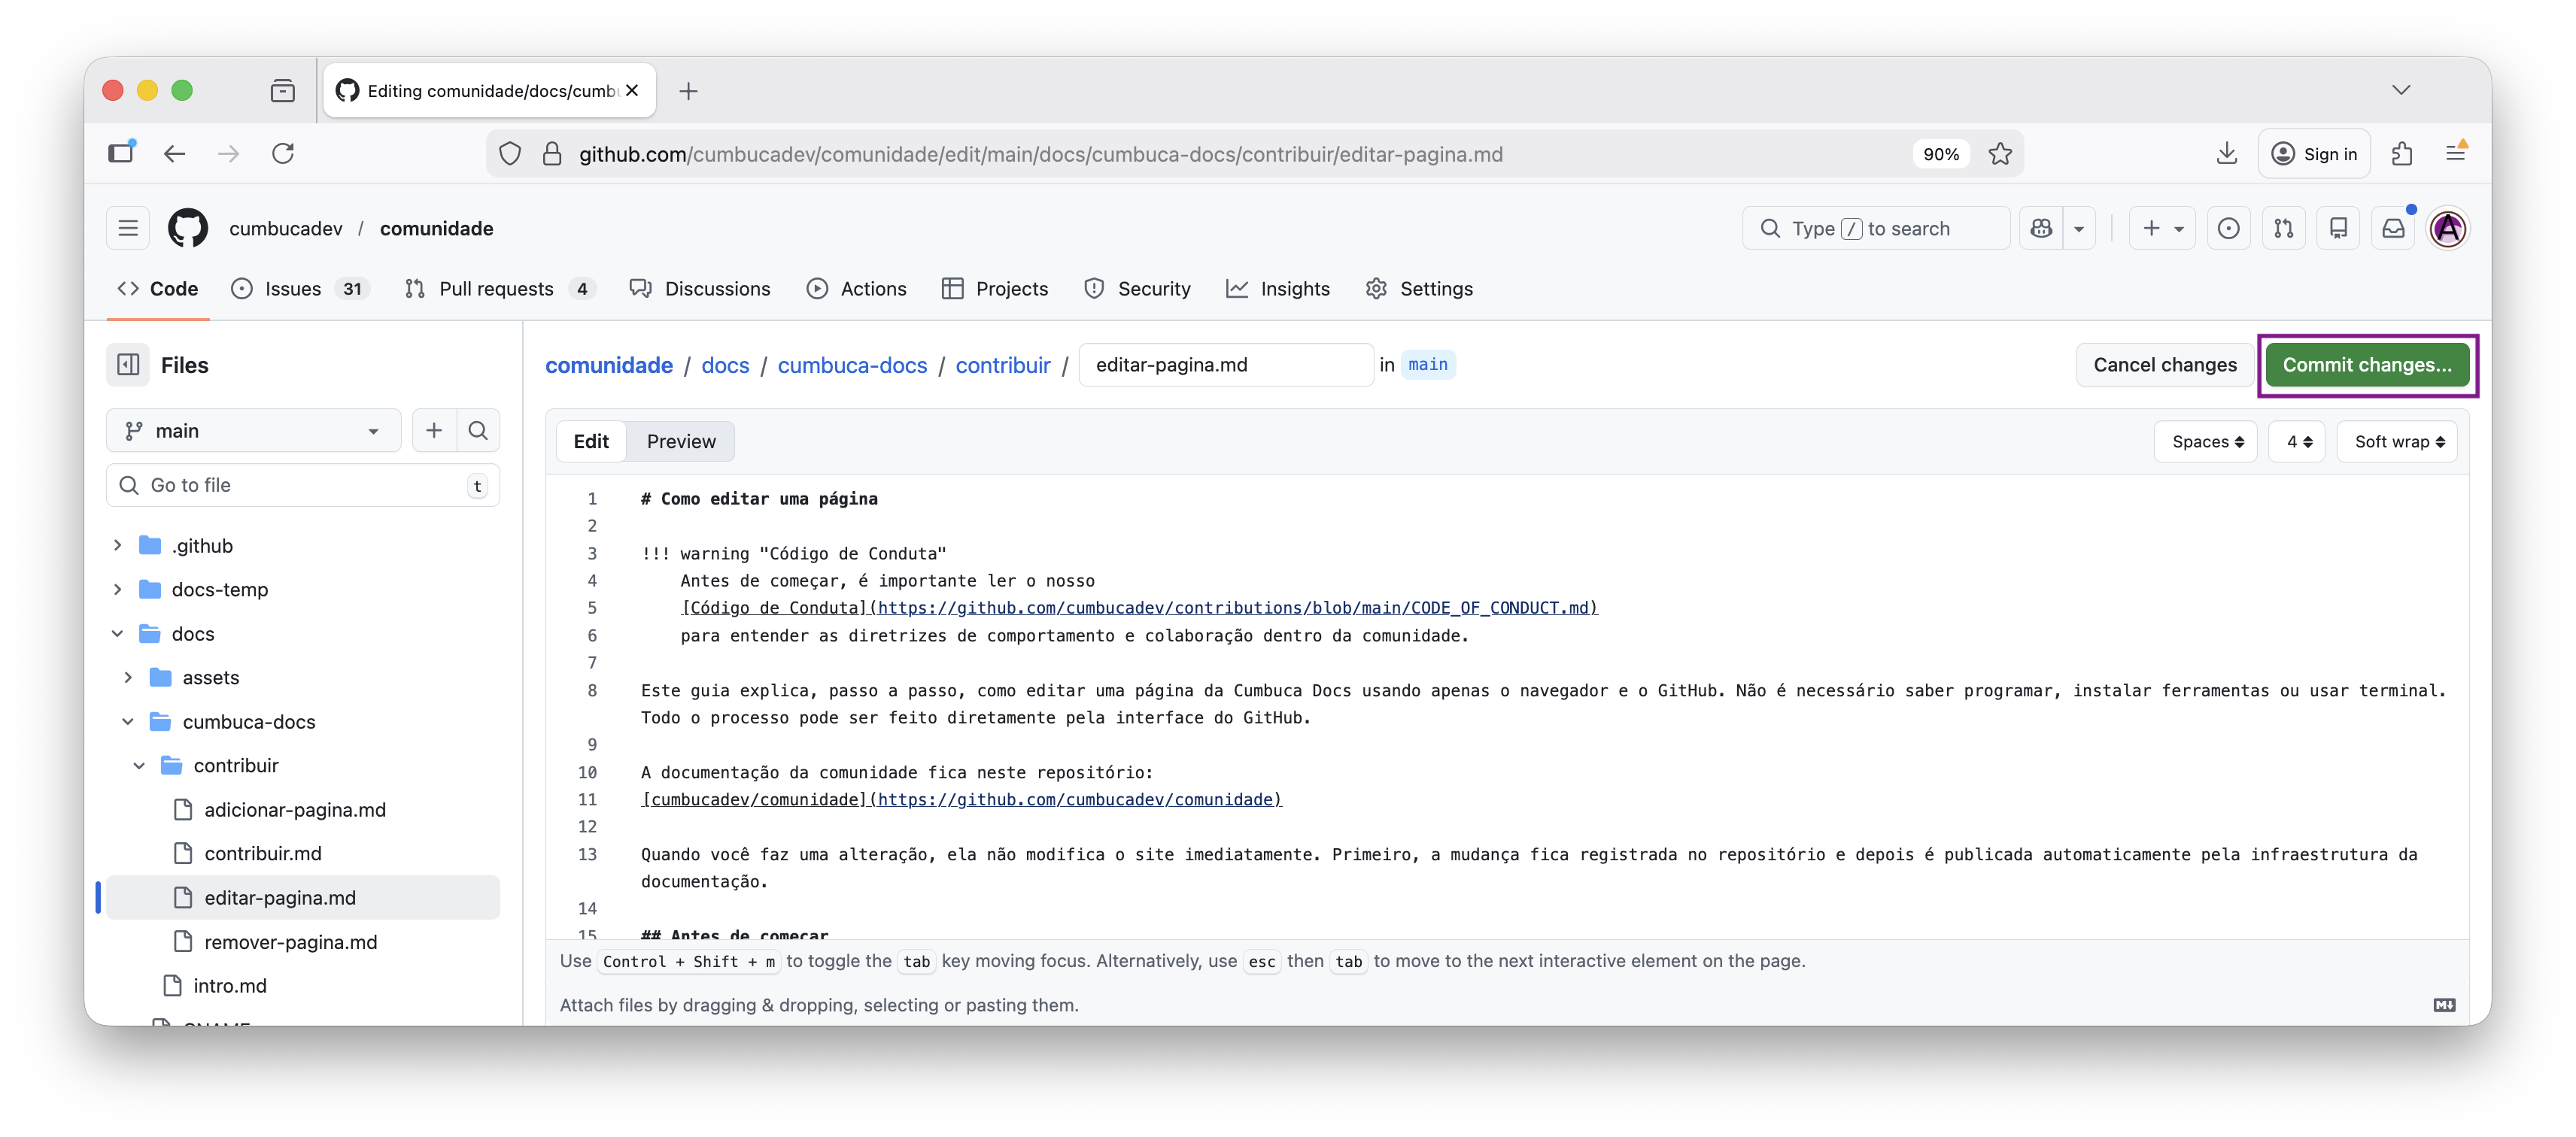
Task: Open browser downloads icon
Action: 2227,153
